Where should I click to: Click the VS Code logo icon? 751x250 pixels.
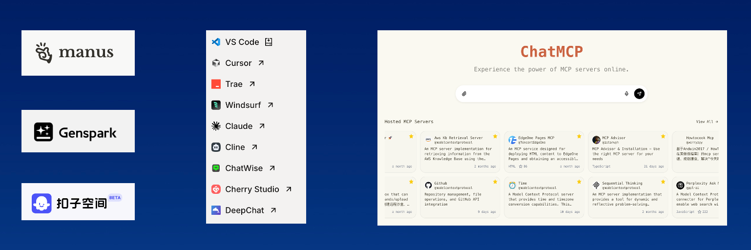pyautogui.click(x=216, y=42)
